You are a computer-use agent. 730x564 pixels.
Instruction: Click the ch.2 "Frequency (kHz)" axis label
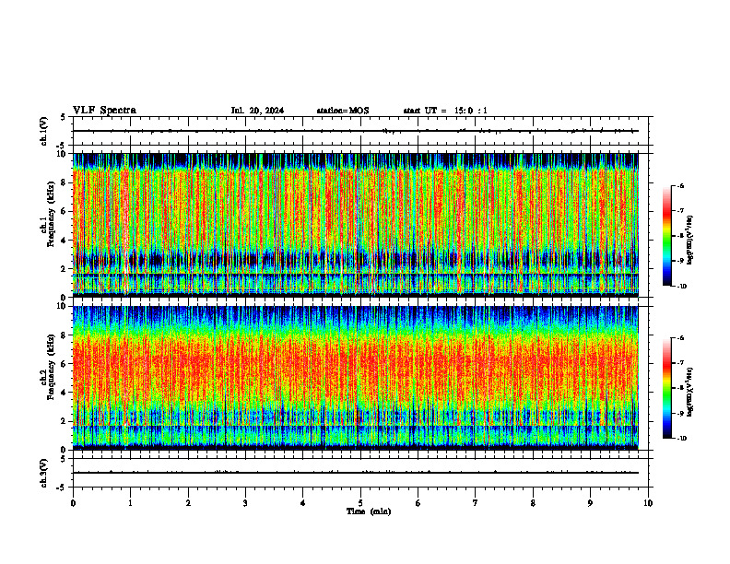coord(51,367)
